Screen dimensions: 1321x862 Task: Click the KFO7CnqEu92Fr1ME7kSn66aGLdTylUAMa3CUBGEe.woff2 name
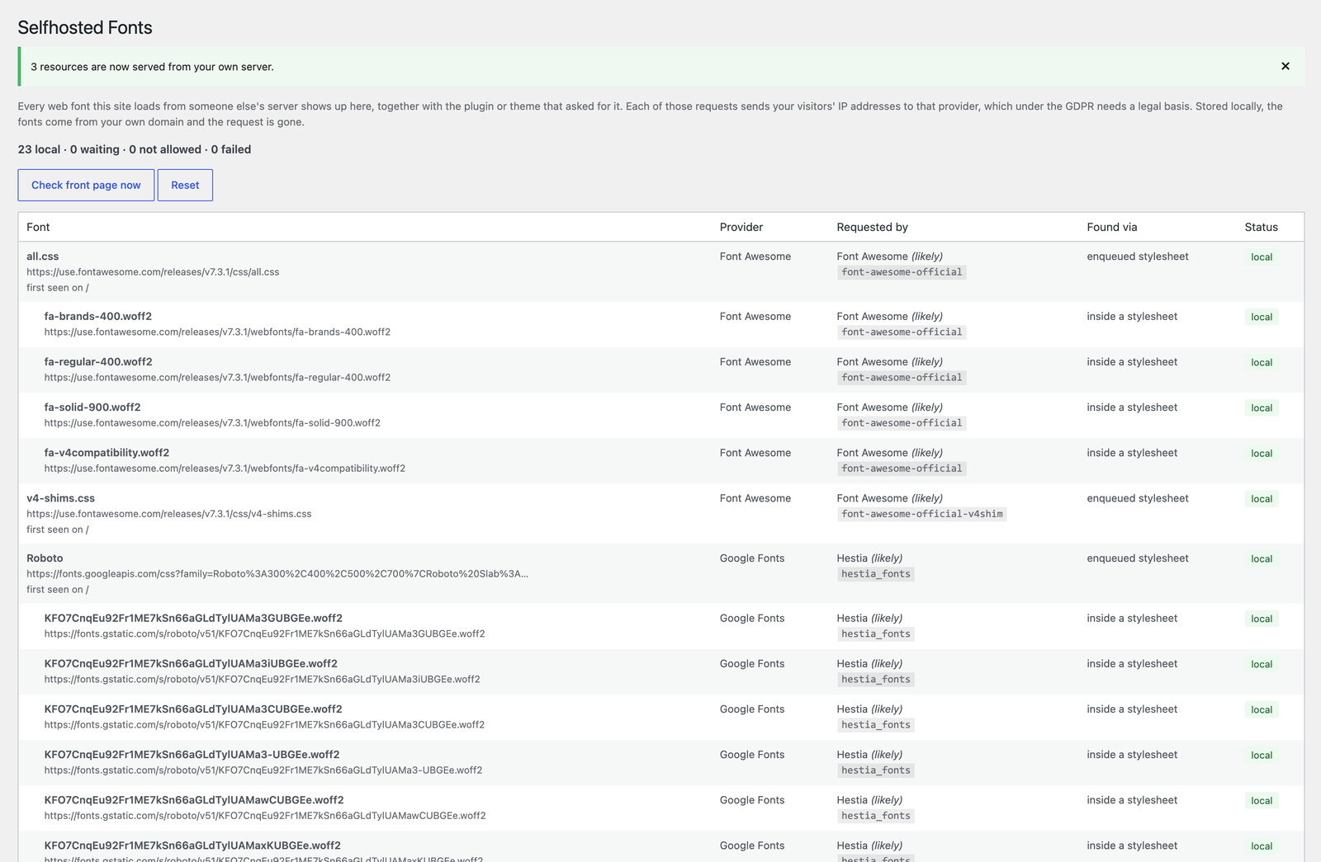(193, 709)
